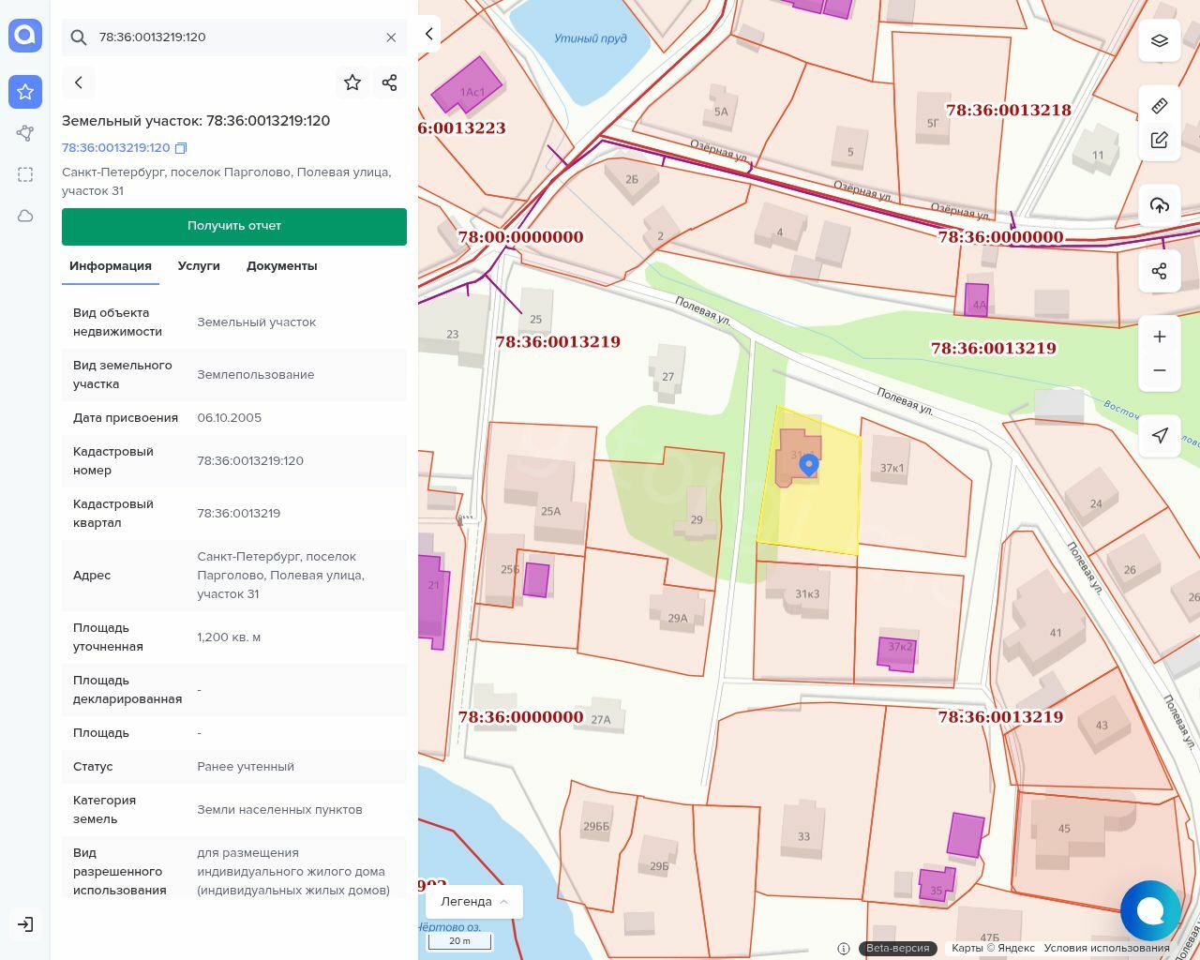Image resolution: width=1200 pixels, height=960 pixels.
Task: Open the 78:36:0013219:120 cadastral link
Action: click(x=116, y=148)
